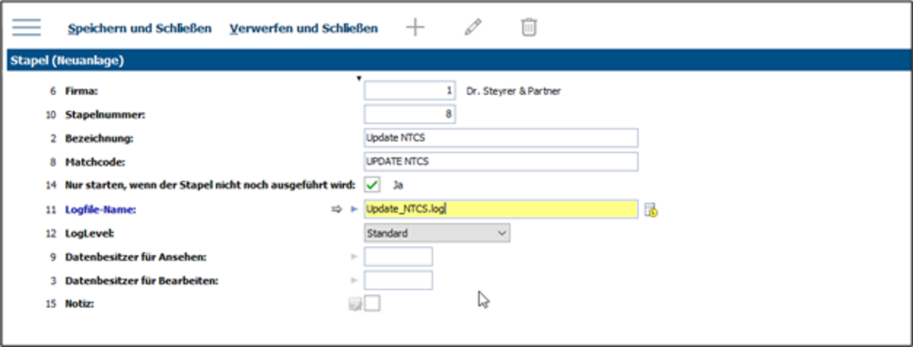Click the double arrow before Logfile-Name field
The width and height of the screenshot is (913, 347).
[x=337, y=209]
